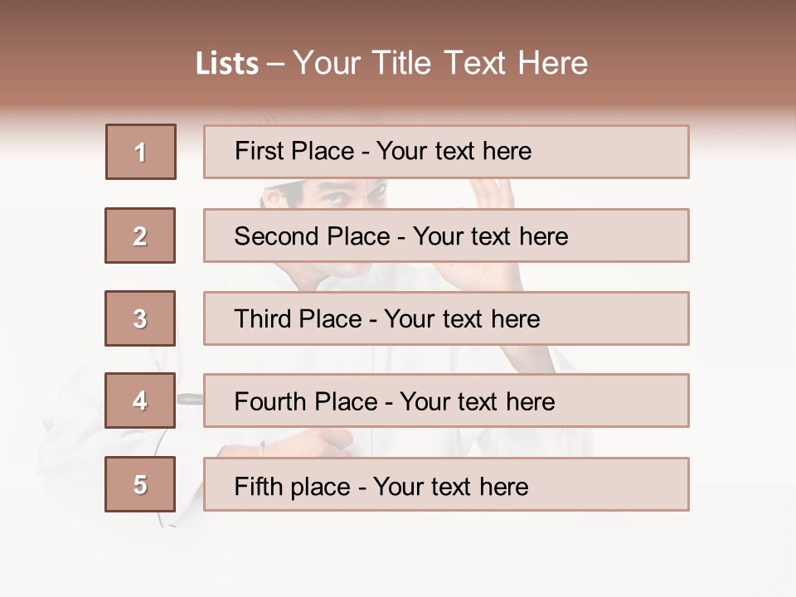Select the number 3 box

click(x=140, y=318)
